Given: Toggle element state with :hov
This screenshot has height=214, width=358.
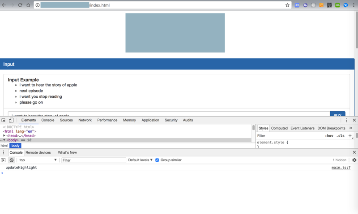Looking at the screenshot, I should click(x=329, y=136).
